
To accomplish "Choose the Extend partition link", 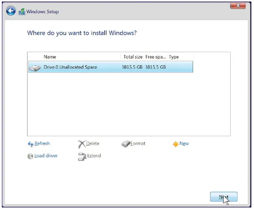I will [94, 156].
